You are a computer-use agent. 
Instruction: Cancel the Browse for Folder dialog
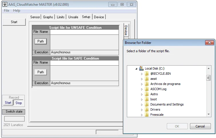[200, 126]
